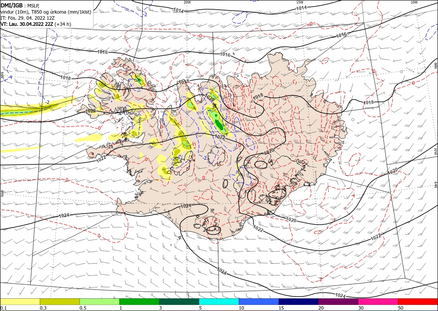Select the purple 20–30 mm legend swatch
This screenshot has height=311, width=438.
pyautogui.click(x=338, y=301)
